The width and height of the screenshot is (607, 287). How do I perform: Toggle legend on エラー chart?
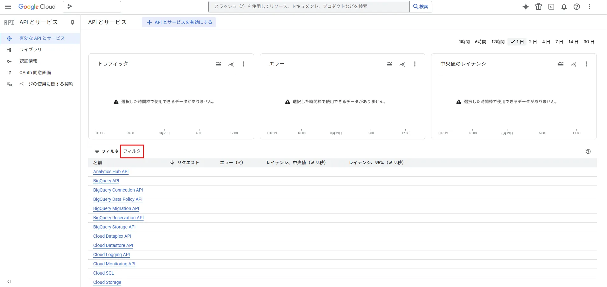point(389,64)
